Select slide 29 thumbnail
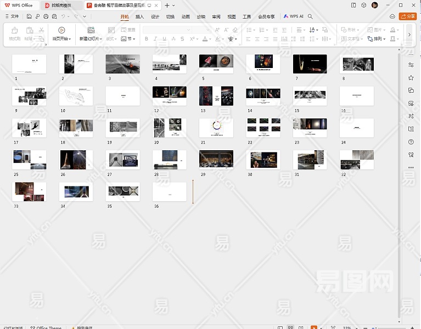The image size is (421, 329). (216, 160)
